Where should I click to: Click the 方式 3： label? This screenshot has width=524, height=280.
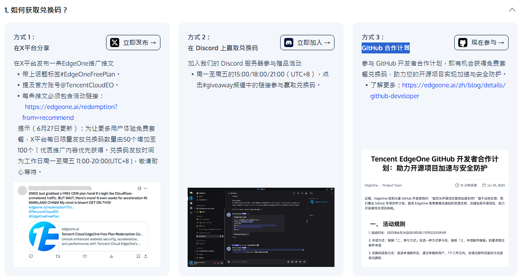[373, 38]
